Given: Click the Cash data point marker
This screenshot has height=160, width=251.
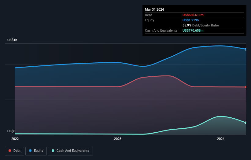Looking at the screenshot, I should pos(246,123).
